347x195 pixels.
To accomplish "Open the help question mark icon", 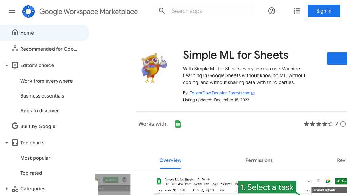I will [x=271, y=11].
